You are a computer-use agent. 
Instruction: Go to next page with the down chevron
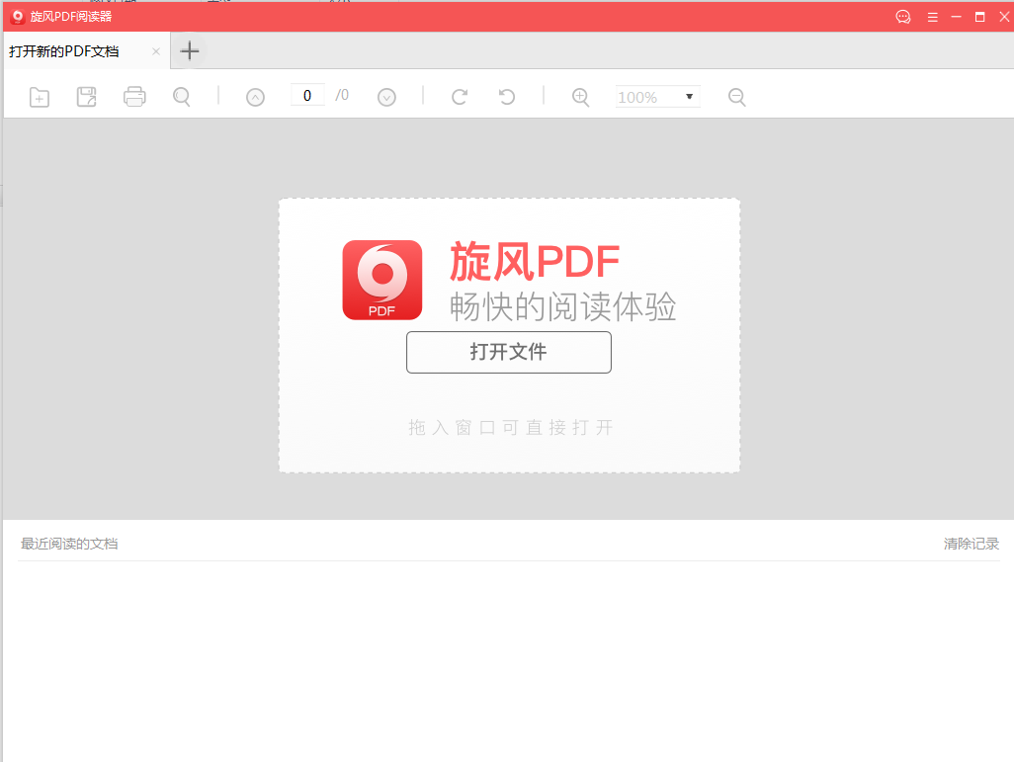tap(386, 96)
